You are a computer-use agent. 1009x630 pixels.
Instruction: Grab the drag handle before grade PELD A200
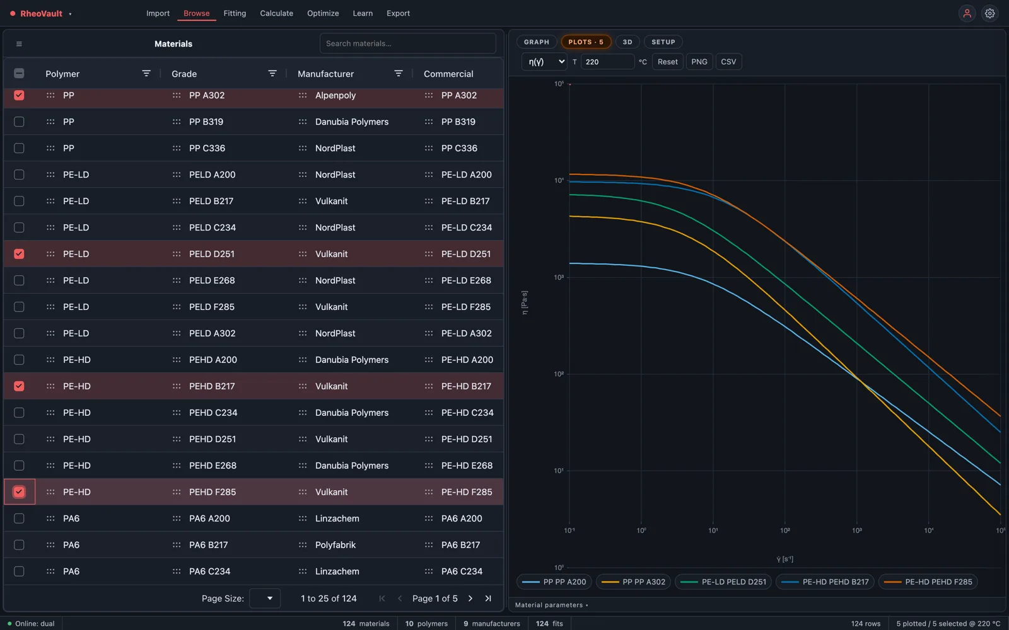pos(177,175)
